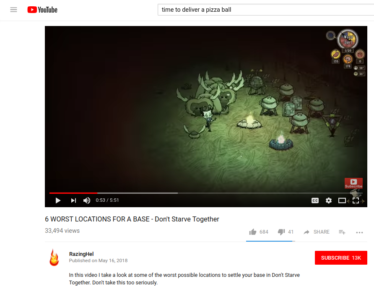This screenshot has height=289, width=374.
Task: Seek on the video progress bar
Action: [x=206, y=193]
